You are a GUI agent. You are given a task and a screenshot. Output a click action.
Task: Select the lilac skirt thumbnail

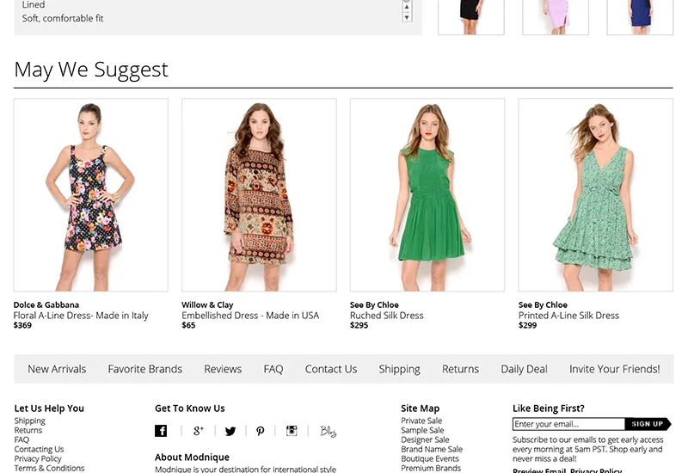coord(556,17)
